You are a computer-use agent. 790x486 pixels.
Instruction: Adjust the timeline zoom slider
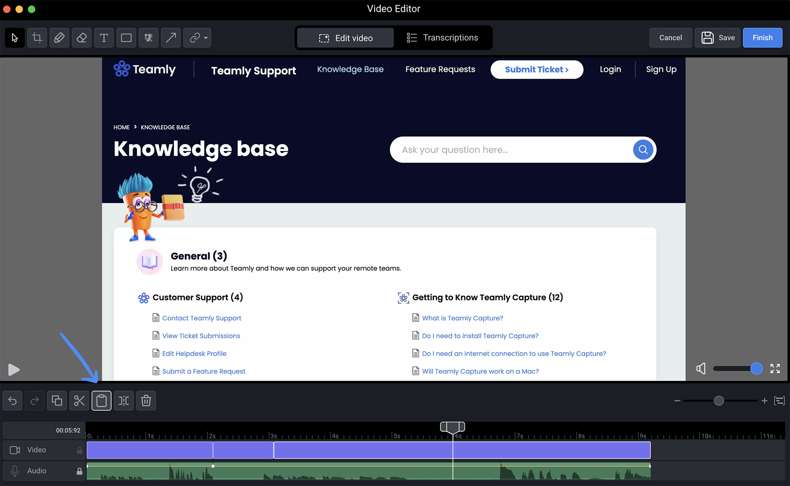point(719,401)
